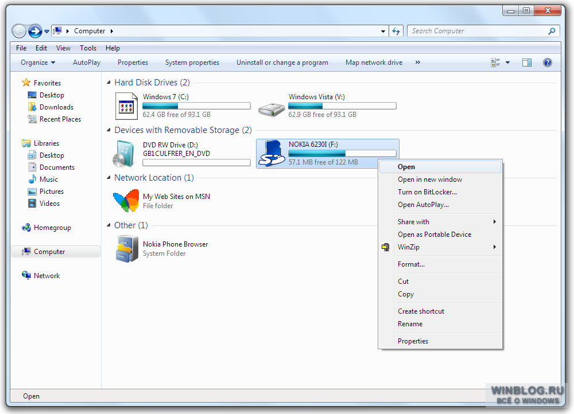Choose Open as Portable Device
The image size is (574, 414).
440,235
